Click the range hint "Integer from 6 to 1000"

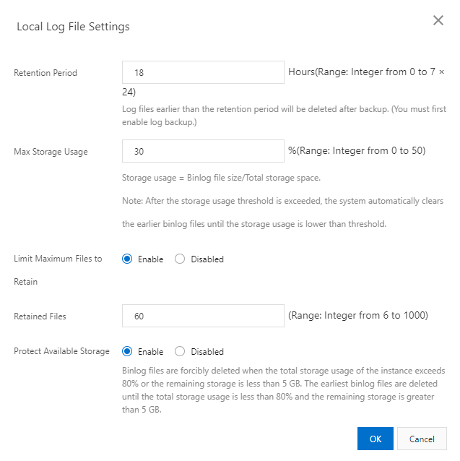(x=358, y=316)
